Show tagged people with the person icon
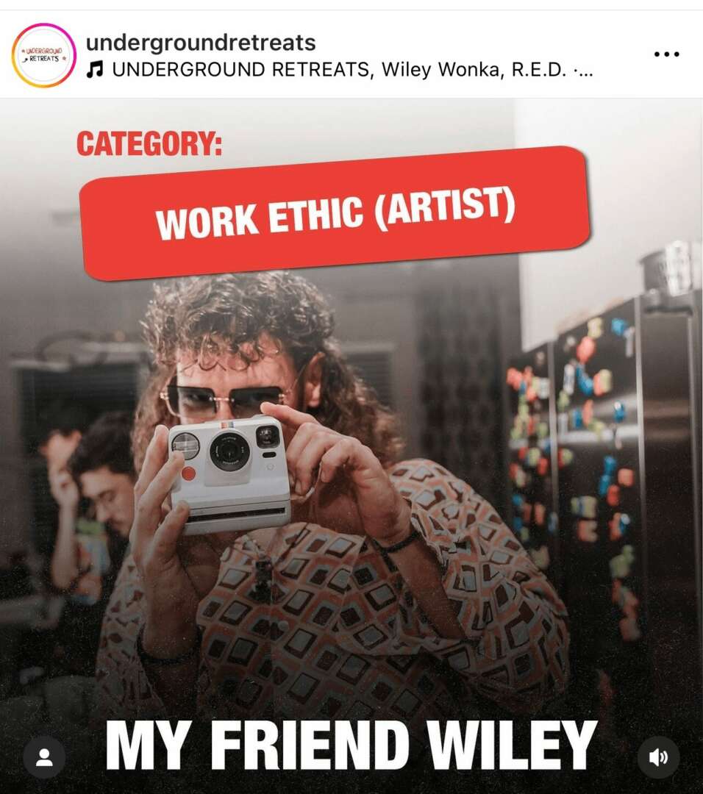The height and width of the screenshot is (794, 703). (x=44, y=757)
